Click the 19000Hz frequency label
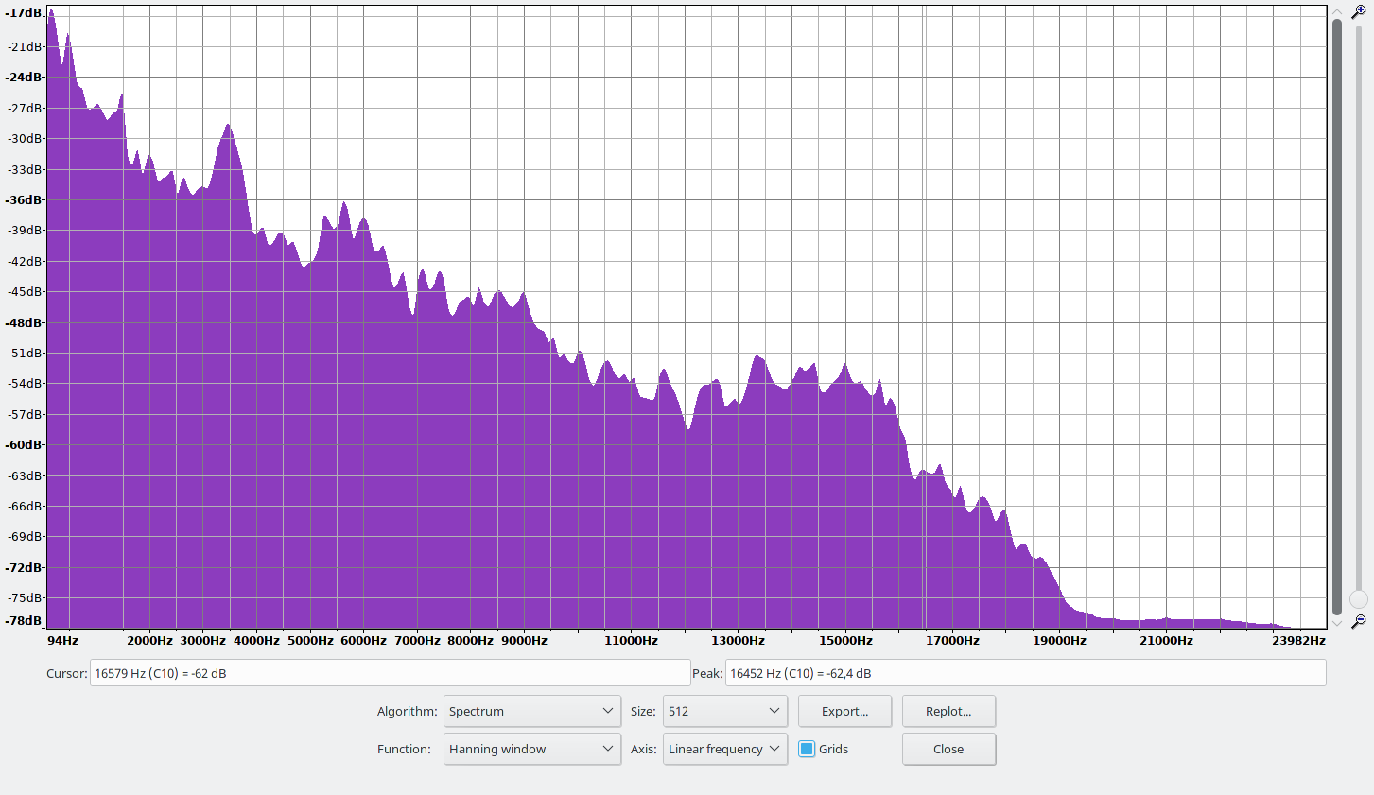The image size is (1374, 795). pyautogui.click(x=1059, y=640)
